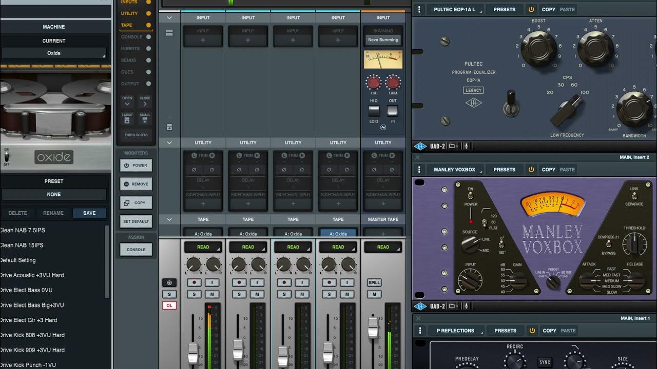Flip the Neve Summing OUT/IN switch
This screenshot has height=369, width=657.
pos(392,111)
